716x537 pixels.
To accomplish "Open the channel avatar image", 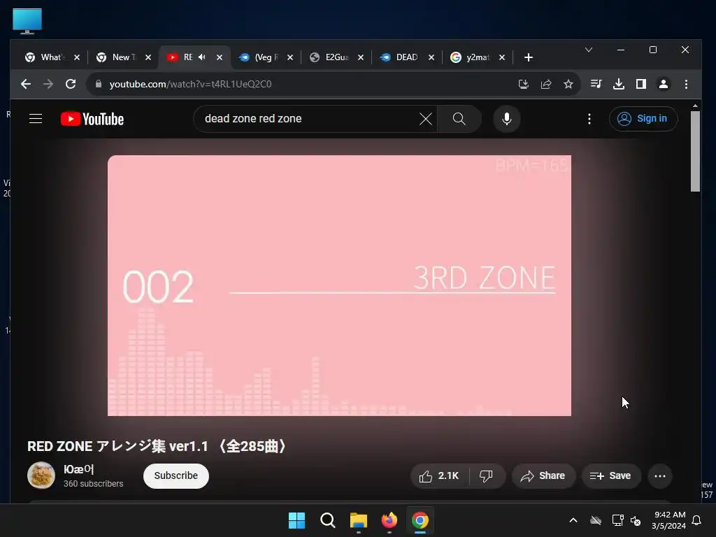I will coord(41,475).
